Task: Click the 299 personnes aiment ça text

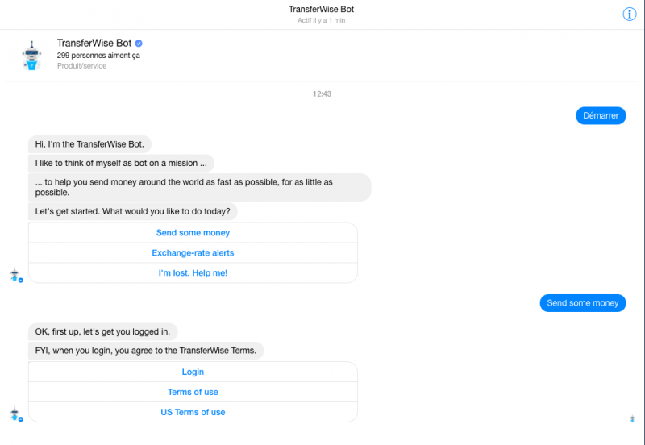Action: click(98, 56)
